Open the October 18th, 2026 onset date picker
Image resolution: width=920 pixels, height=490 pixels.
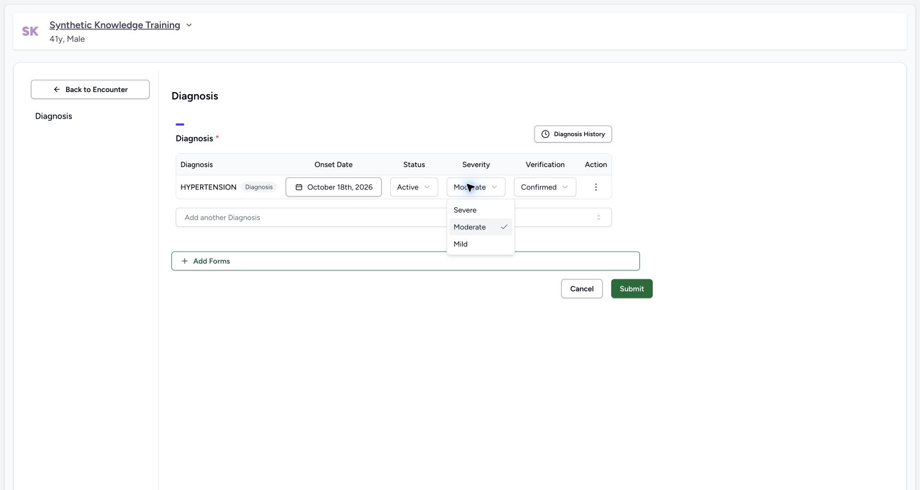(333, 187)
